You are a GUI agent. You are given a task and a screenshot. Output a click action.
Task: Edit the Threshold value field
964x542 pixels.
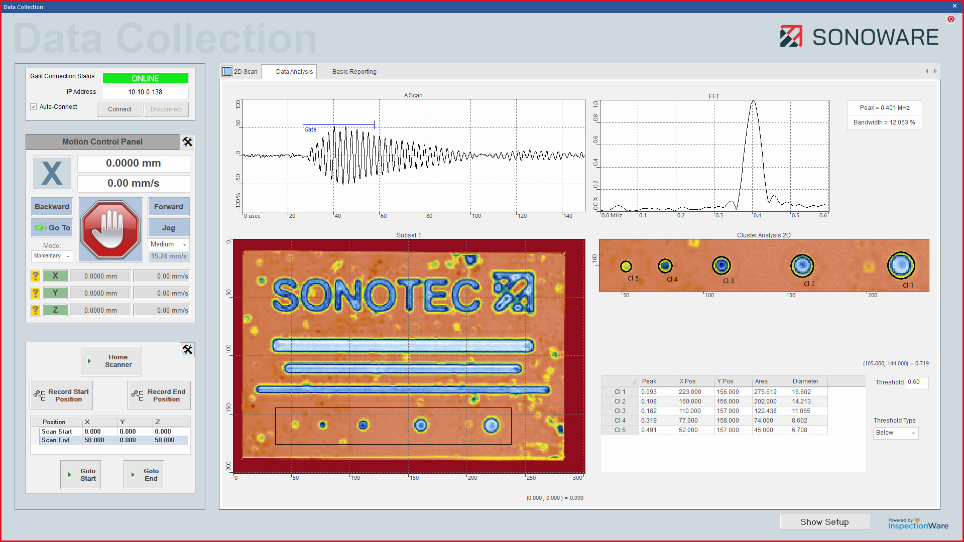917,382
